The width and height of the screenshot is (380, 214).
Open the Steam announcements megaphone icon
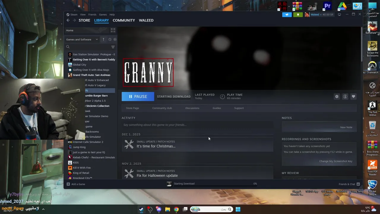pos(287,15)
